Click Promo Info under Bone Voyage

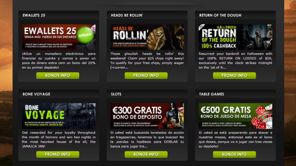[58, 154]
